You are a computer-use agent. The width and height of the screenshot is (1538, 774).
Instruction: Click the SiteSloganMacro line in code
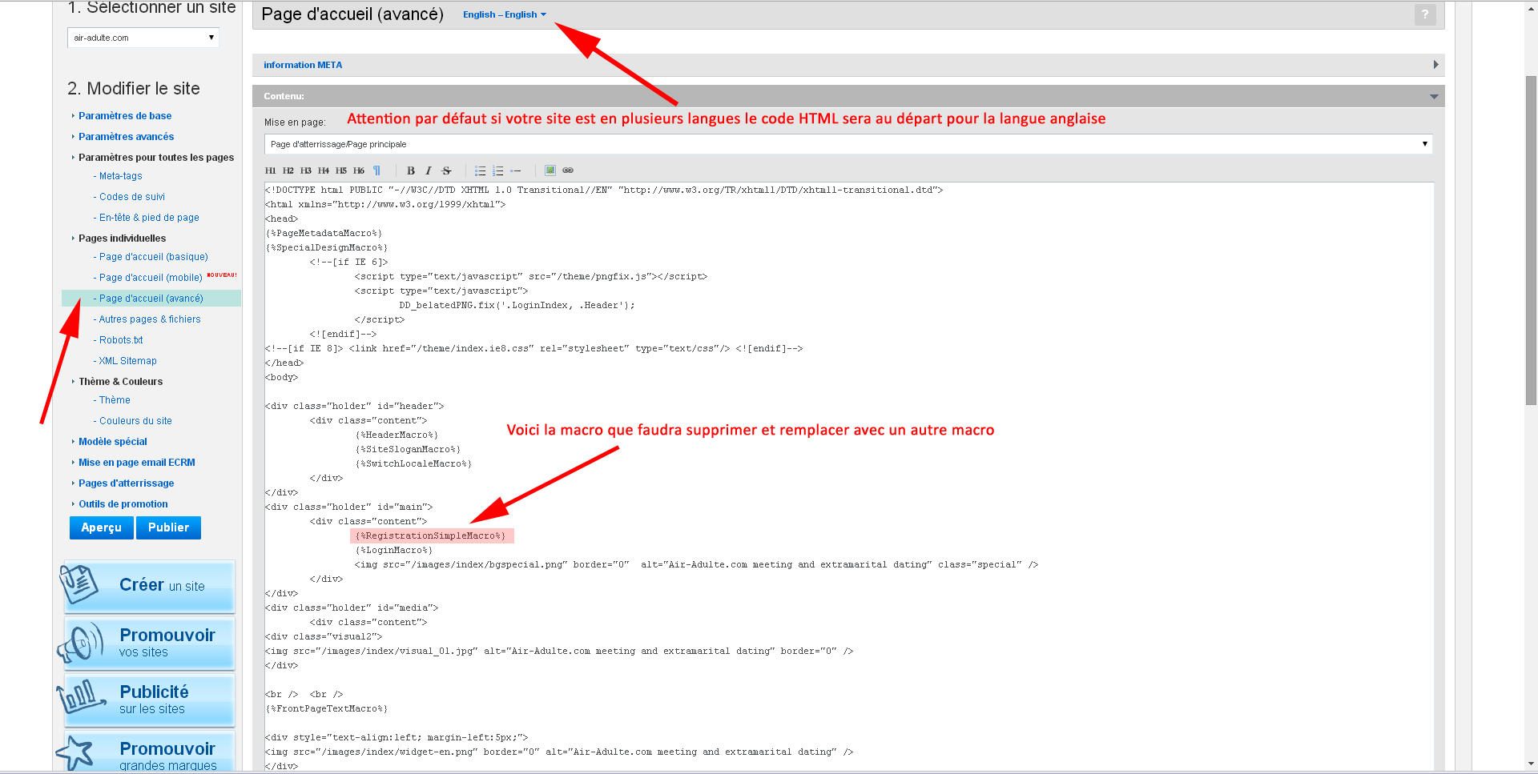click(x=408, y=450)
